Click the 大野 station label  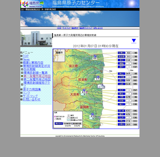point(121,97)
